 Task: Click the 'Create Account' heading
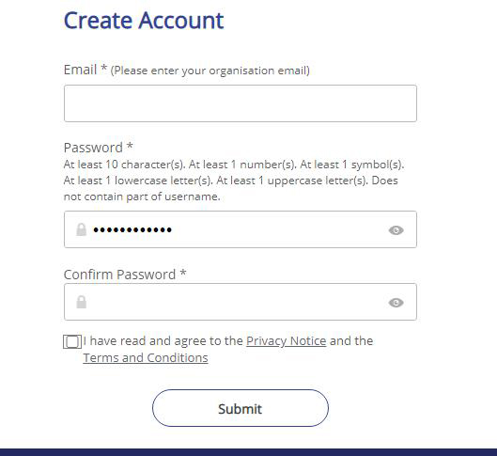[144, 21]
